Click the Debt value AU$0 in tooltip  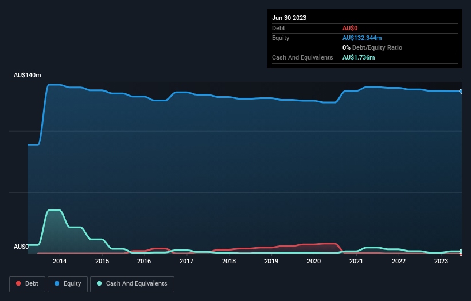coord(350,28)
